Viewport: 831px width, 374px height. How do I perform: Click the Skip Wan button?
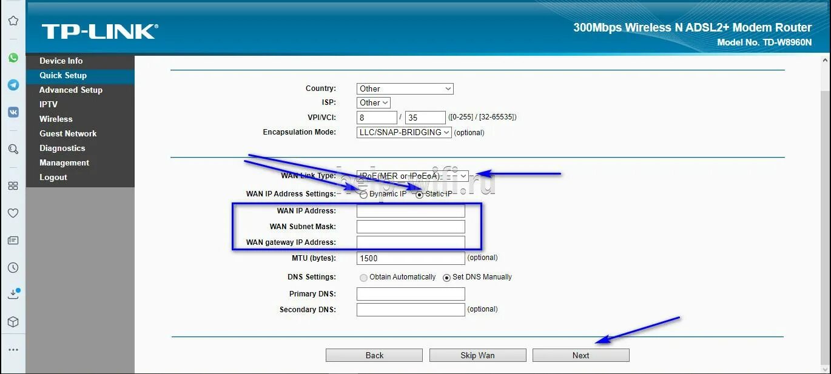pyautogui.click(x=477, y=355)
